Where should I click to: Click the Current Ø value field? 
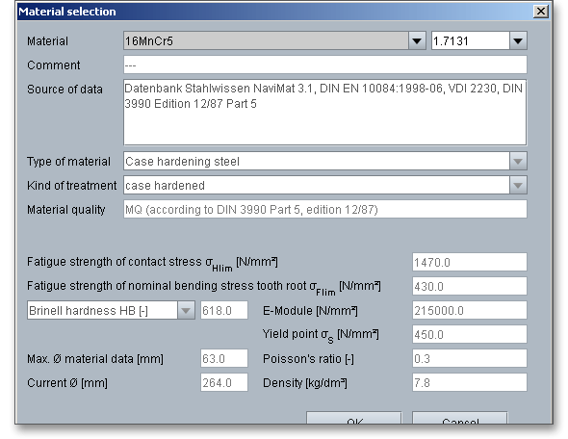coord(224,382)
